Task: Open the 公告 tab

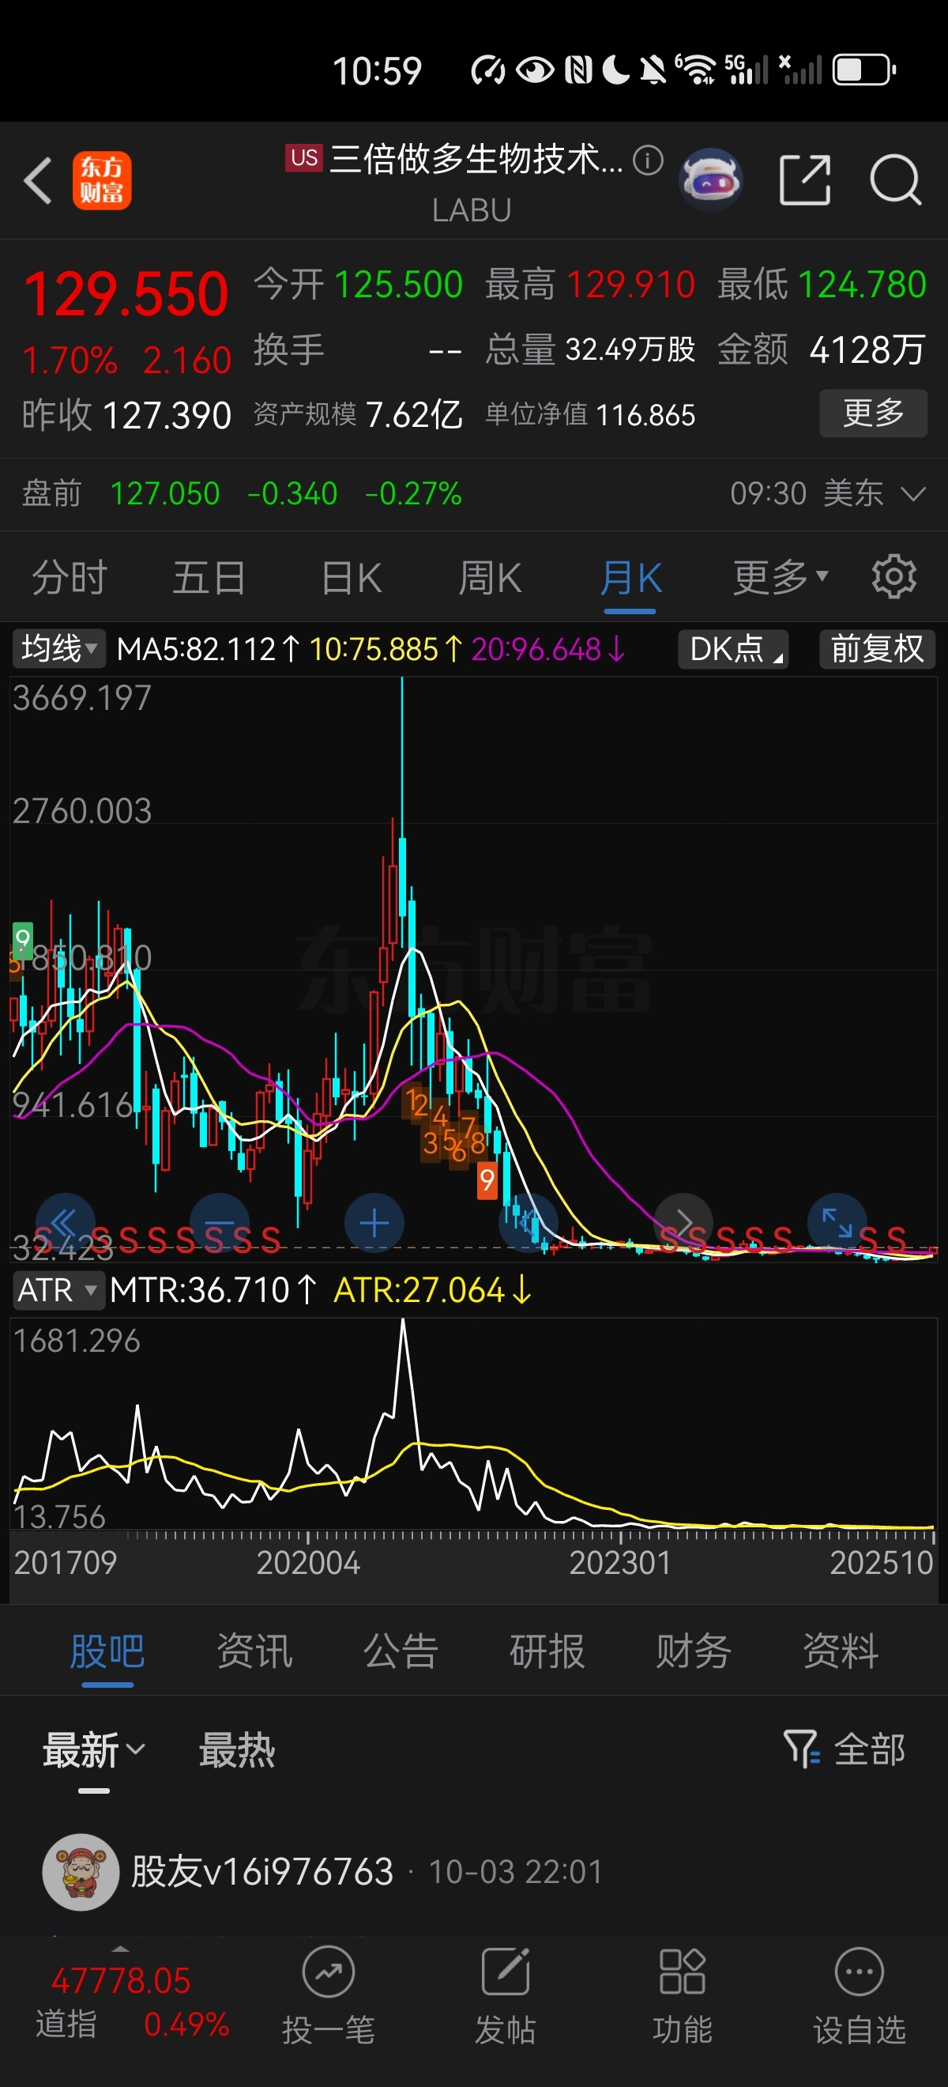Action: tap(401, 1652)
